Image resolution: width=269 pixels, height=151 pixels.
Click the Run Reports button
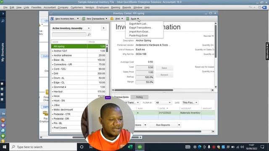point(163,125)
